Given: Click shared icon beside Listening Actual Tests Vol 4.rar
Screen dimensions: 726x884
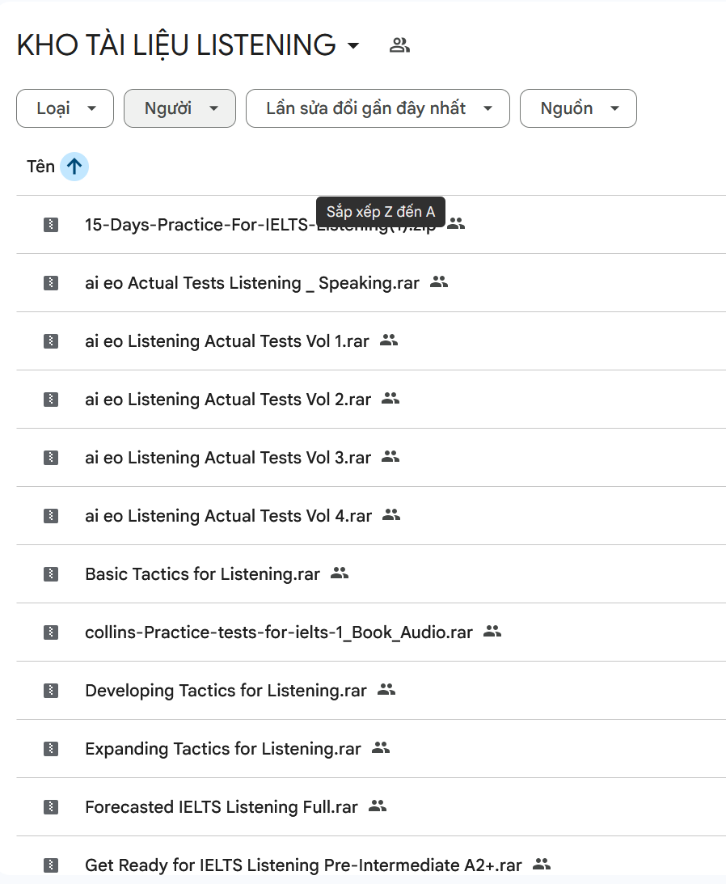Looking at the screenshot, I should tap(391, 515).
